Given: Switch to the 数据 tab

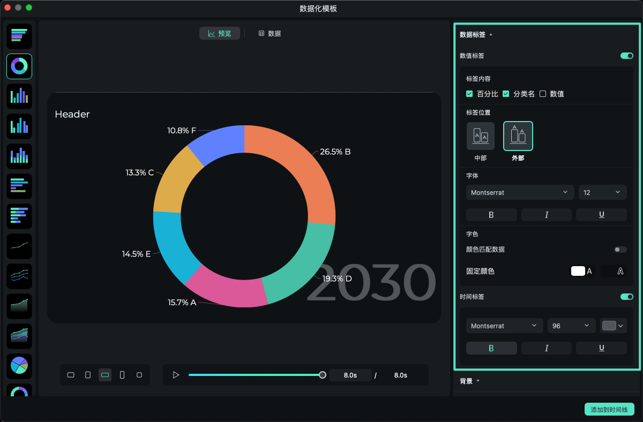Looking at the screenshot, I should tap(270, 33).
